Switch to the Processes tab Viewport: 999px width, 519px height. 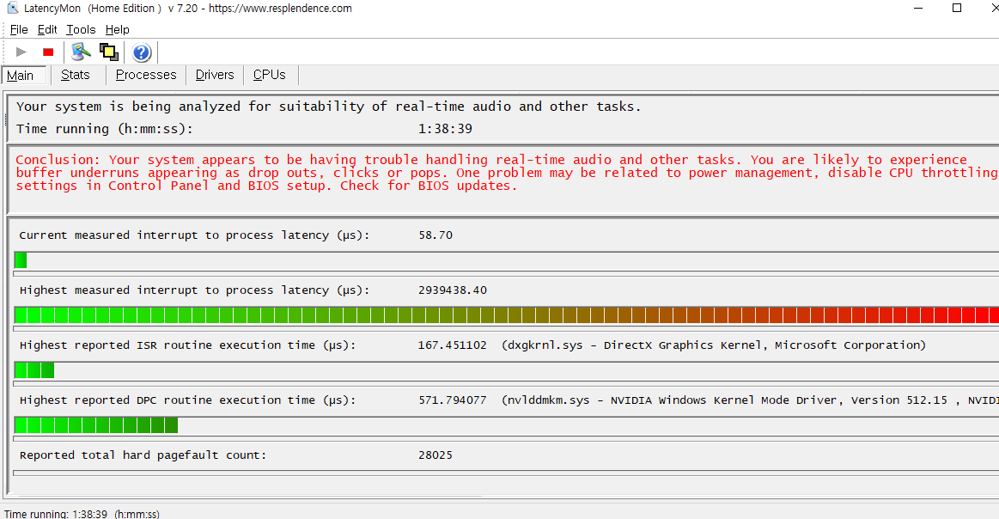point(146,75)
